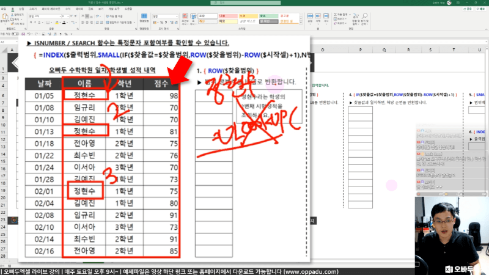The width and height of the screenshot is (489, 275).
Task: Toggle underline formatting
Action: [x=39, y=23]
